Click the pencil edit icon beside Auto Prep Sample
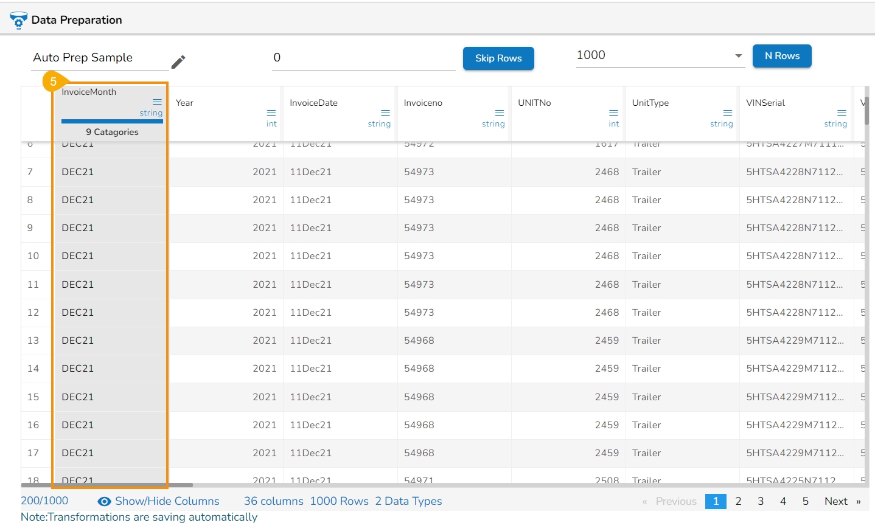The width and height of the screenshot is (875, 528). pos(178,61)
